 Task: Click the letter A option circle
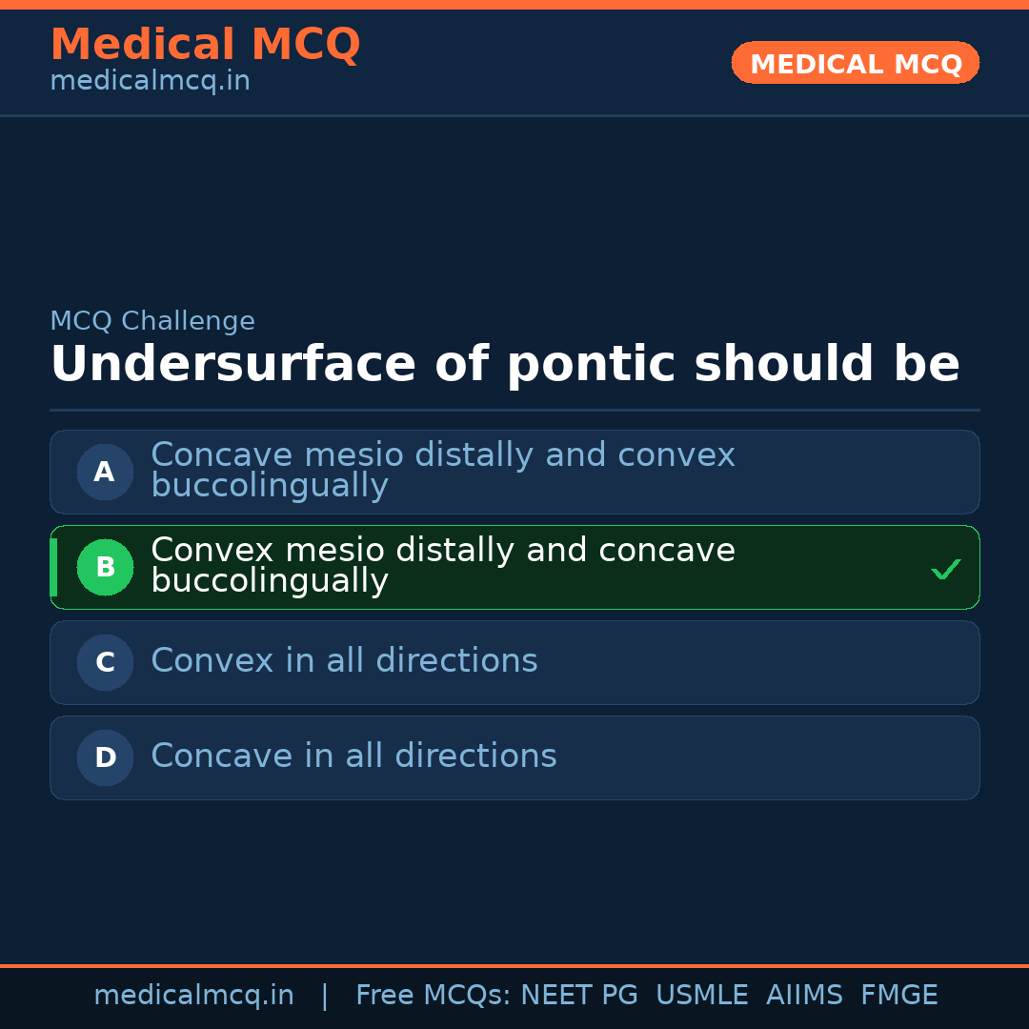point(105,472)
